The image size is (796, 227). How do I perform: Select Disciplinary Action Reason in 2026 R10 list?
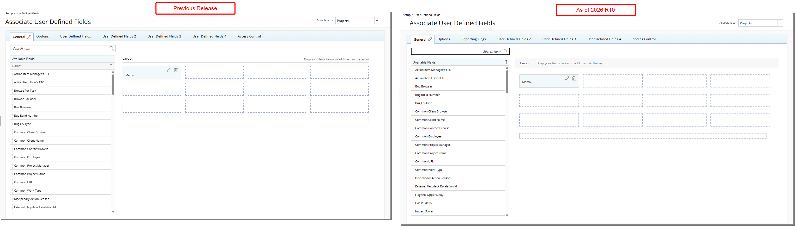click(x=459, y=178)
